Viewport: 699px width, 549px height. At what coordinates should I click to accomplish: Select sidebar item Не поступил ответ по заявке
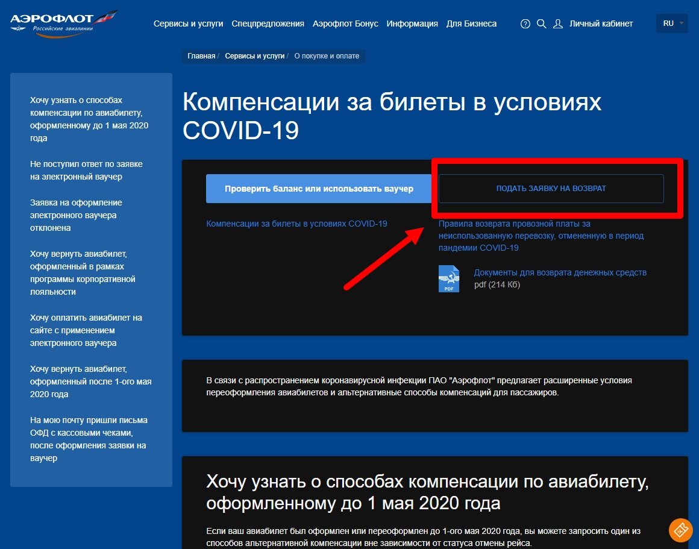tap(87, 171)
